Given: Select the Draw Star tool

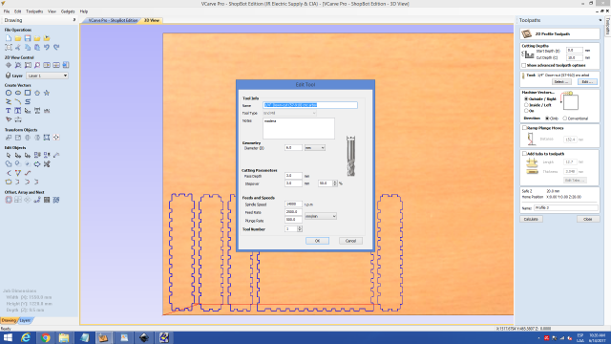Looking at the screenshot, I should 47,93.
